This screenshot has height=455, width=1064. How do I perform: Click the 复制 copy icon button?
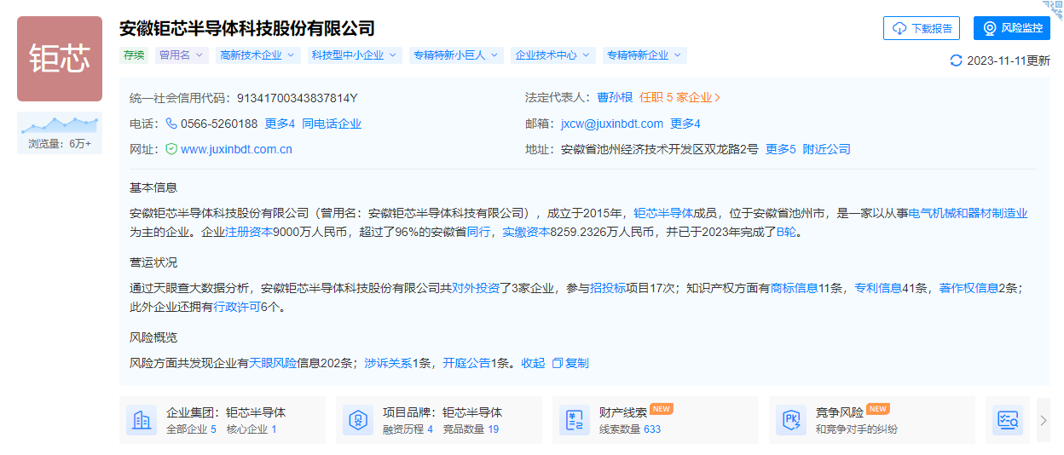[x=570, y=363]
